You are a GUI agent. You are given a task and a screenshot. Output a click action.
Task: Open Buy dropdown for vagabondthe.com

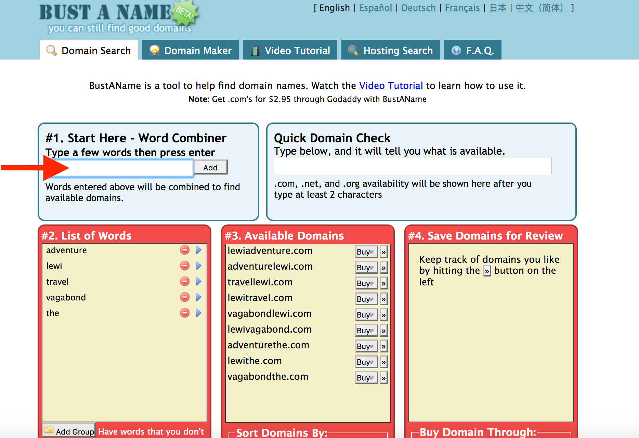click(x=366, y=378)
